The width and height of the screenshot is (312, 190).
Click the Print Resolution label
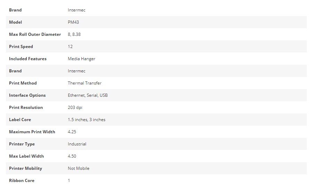coord(26,108)
